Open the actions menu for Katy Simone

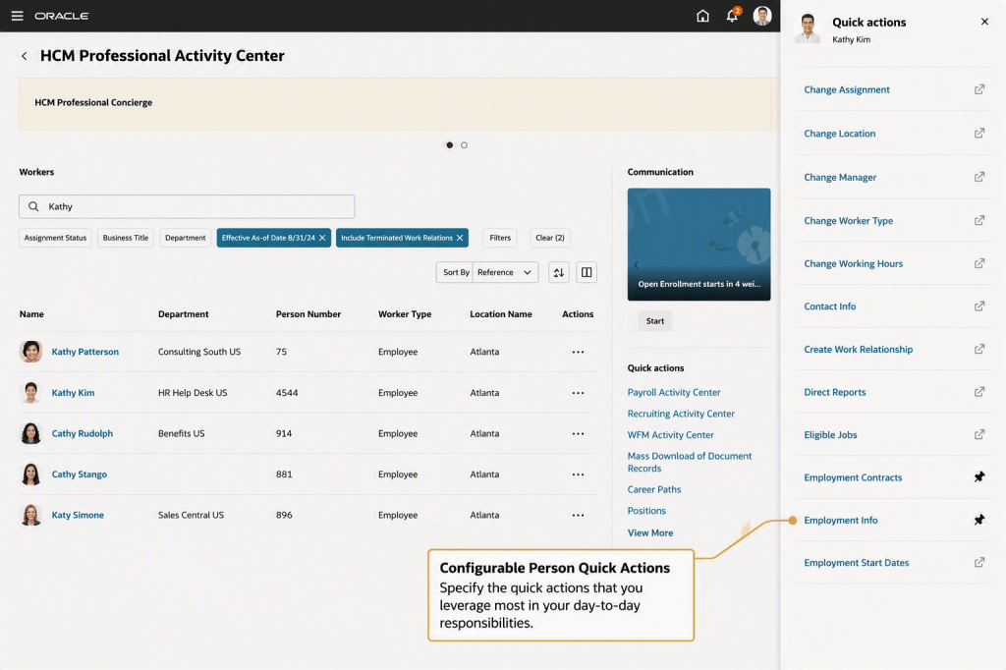click(x=578, y=516)
